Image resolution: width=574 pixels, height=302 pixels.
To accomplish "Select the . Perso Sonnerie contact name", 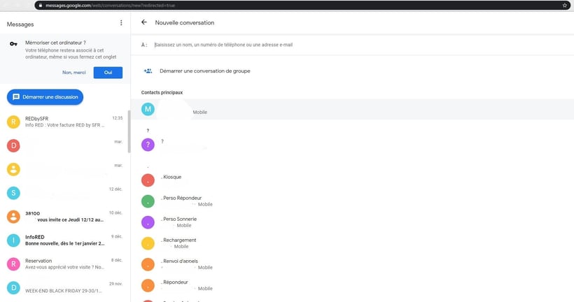I will point(179,219).
